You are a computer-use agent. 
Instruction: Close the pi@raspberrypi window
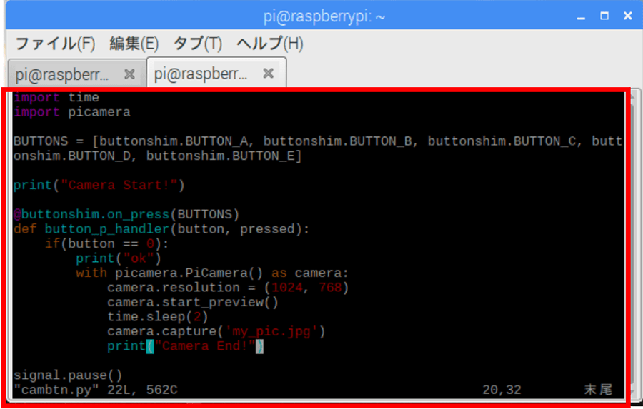click(627, 16)
